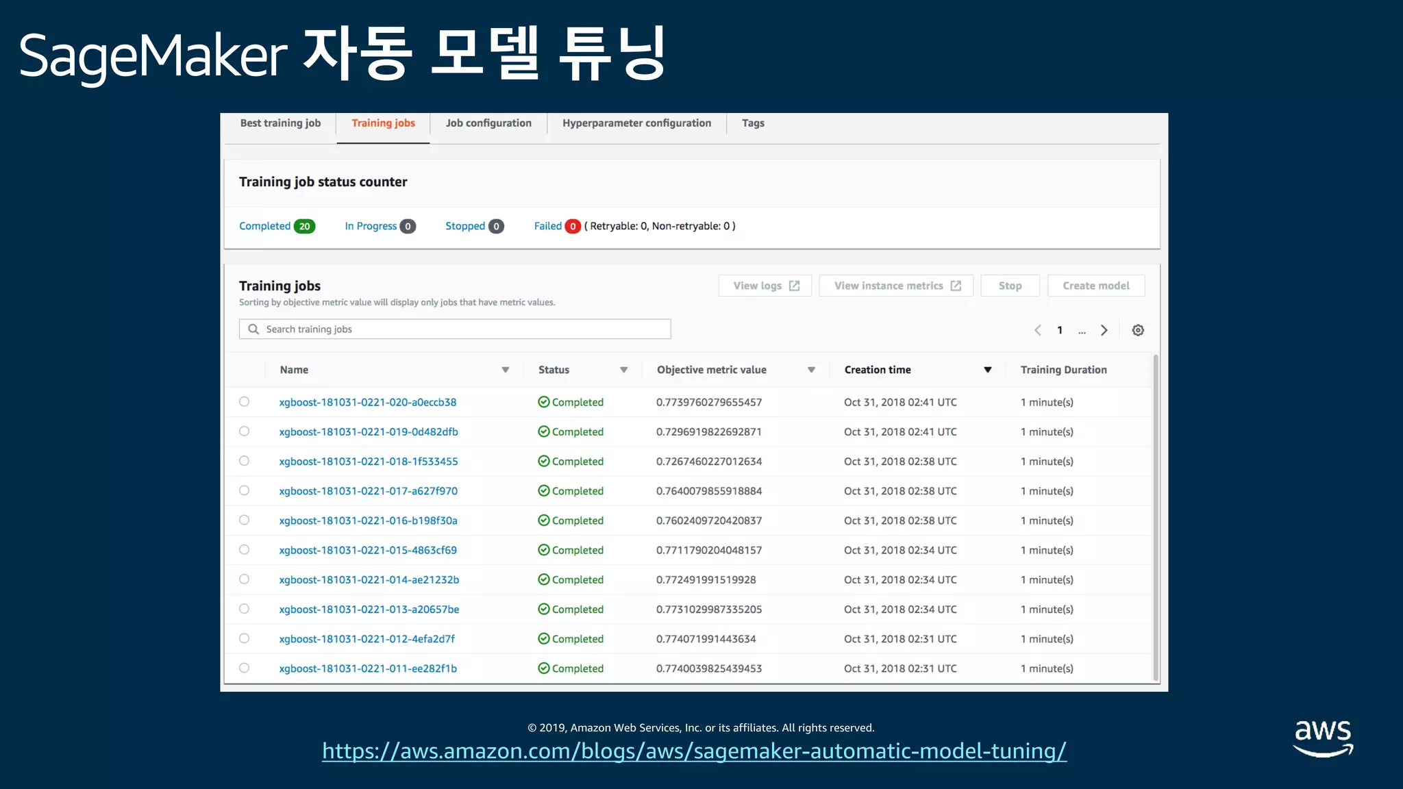Image resolution: width=1403 pixels, height=789 pixels.
Task: Switch to Training jobs tab
Action: pyautogui.click(x=383, y=123)
